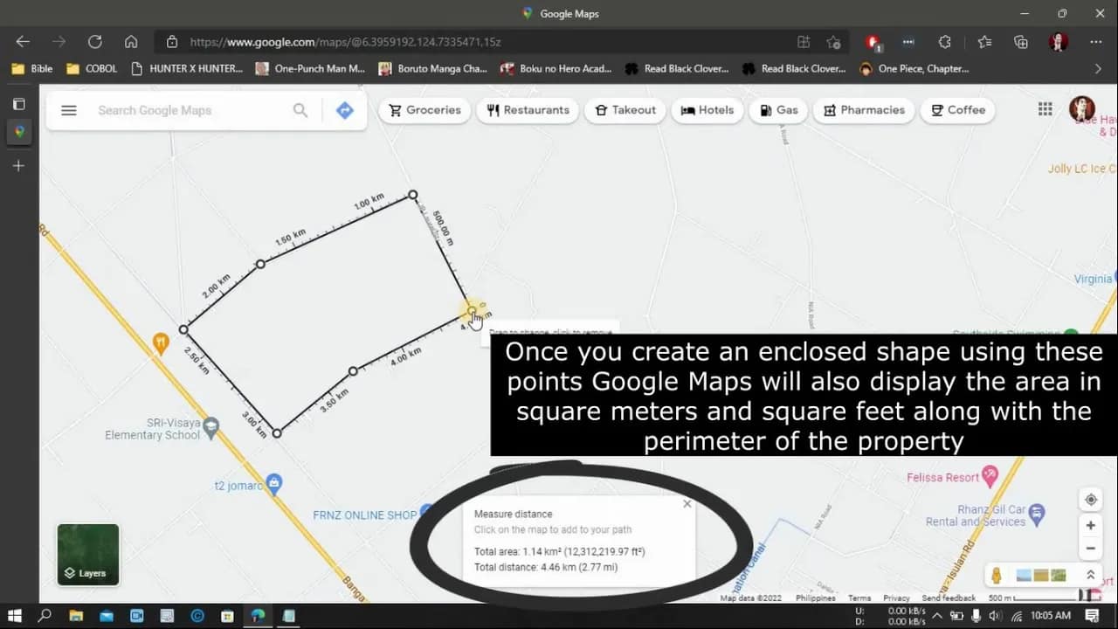Open the Send feedback link
Image resolution: width=1118 pixels, height=629 pixels.
949,598
